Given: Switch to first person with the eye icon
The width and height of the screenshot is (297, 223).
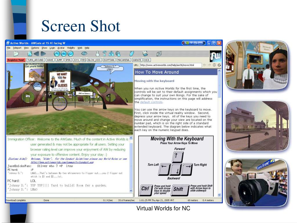Looking at the screenshot, I should [x=84, y=53].
